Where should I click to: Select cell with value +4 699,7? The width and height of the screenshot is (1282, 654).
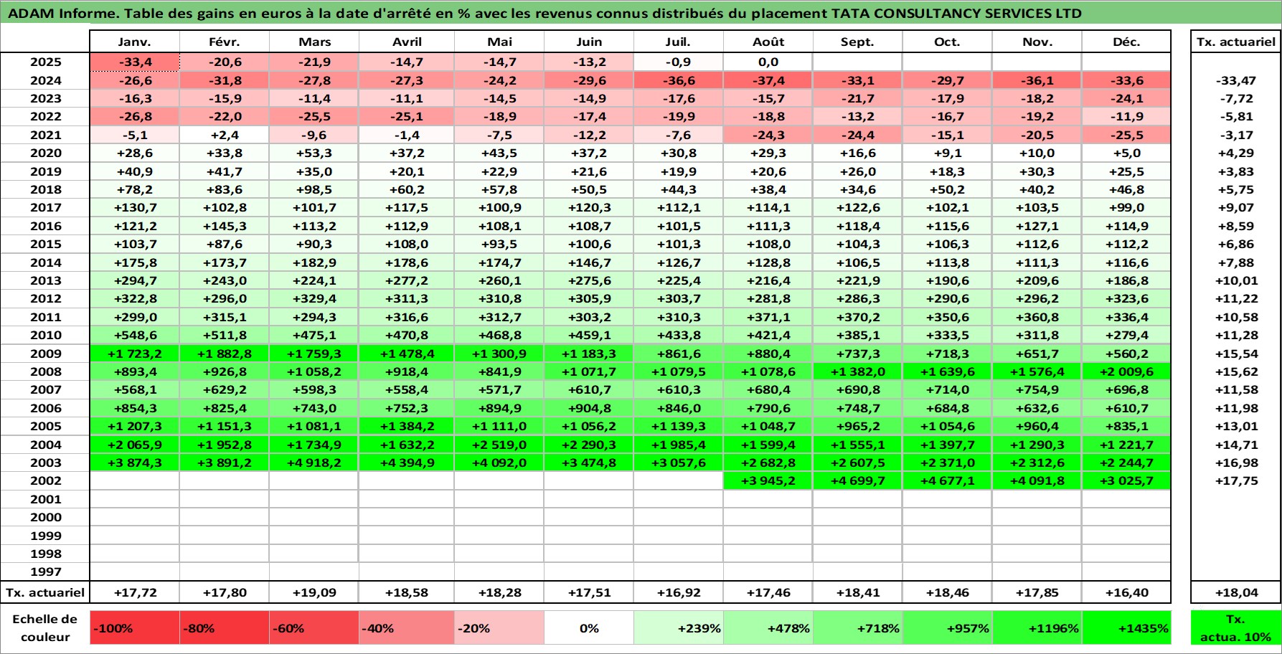[x=857, y=480]
